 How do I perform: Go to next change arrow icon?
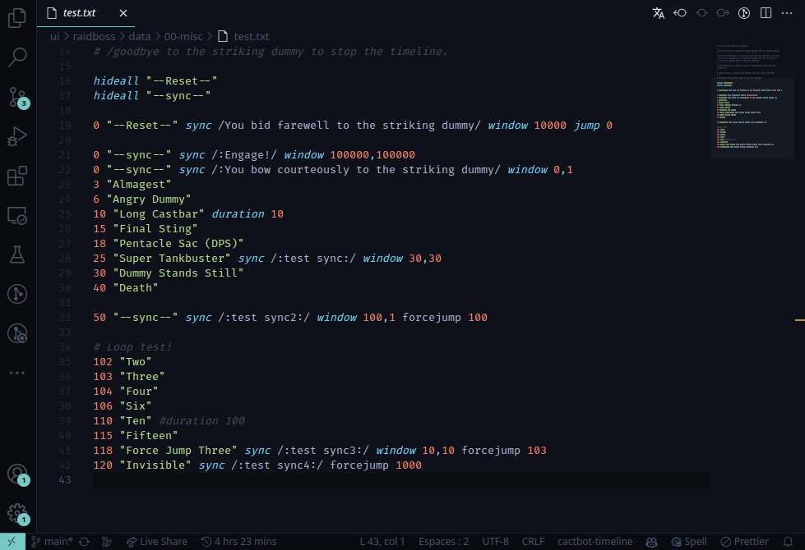tap(723, 13)
